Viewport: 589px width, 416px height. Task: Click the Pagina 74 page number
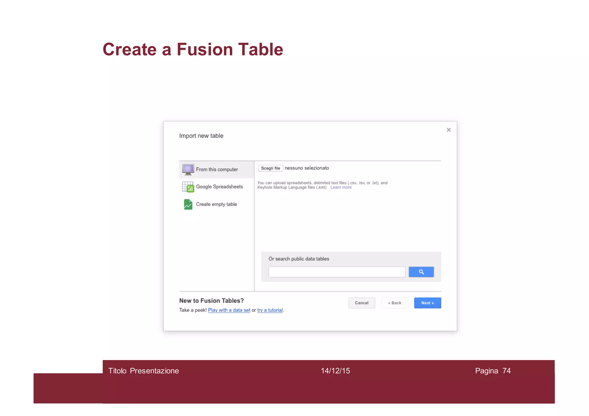tap(493, 371)
